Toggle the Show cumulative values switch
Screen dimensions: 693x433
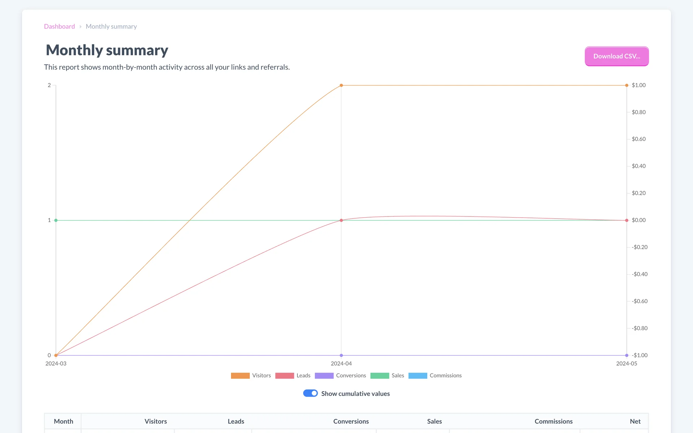click(310, 393)
